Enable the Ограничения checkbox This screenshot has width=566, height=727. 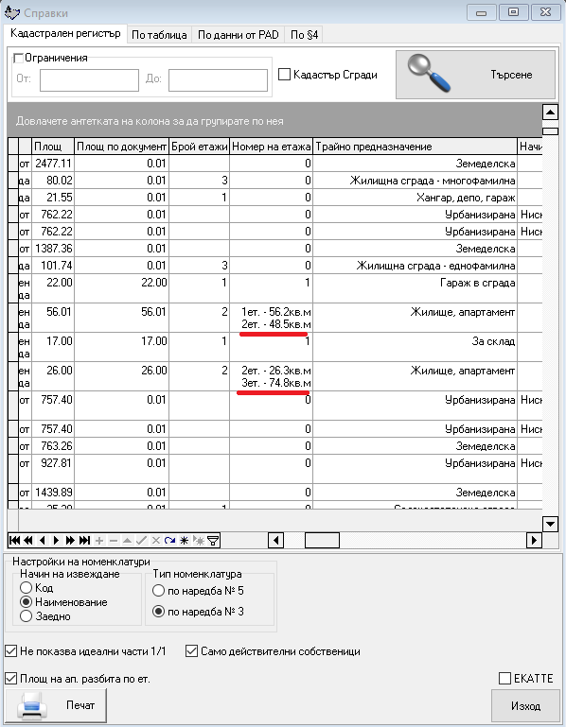pyautogui.click(x=18, y=58)
